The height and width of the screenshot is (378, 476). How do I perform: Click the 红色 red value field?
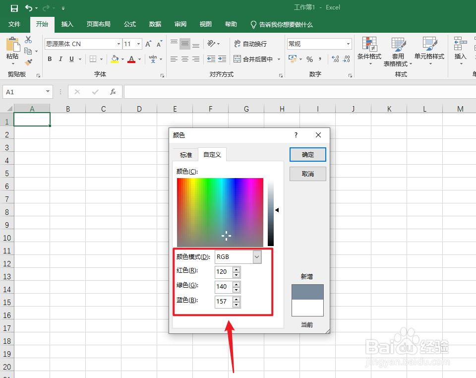click(x=224, y=272)
